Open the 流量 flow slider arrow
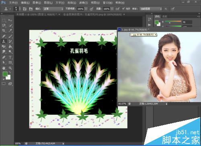201x146 pixels. 112,9
